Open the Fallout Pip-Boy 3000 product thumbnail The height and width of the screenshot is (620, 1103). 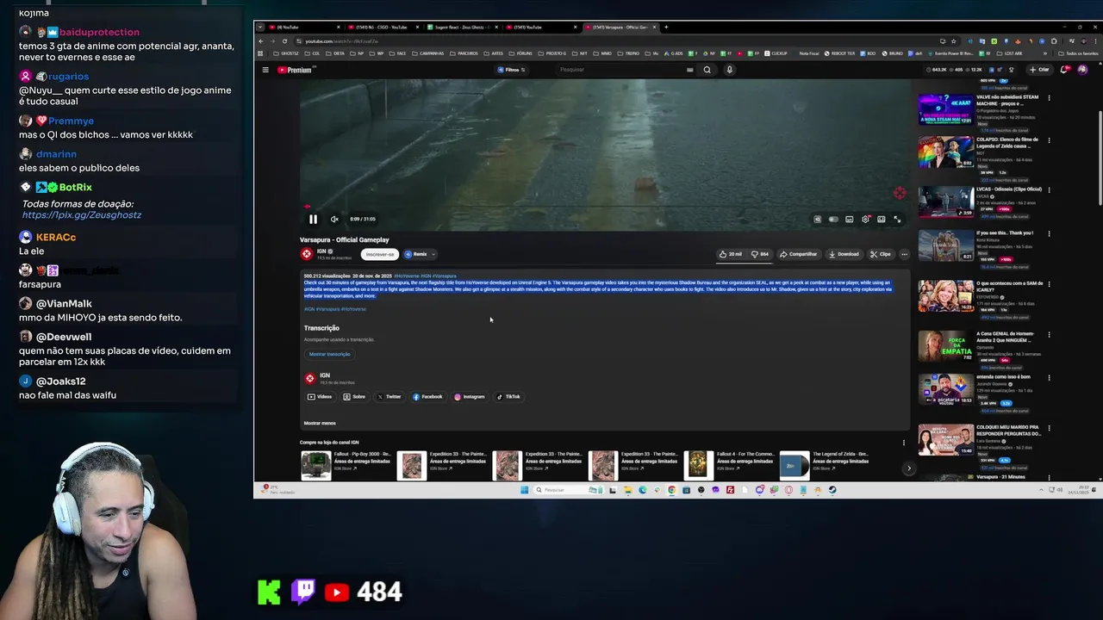(315, 465)
